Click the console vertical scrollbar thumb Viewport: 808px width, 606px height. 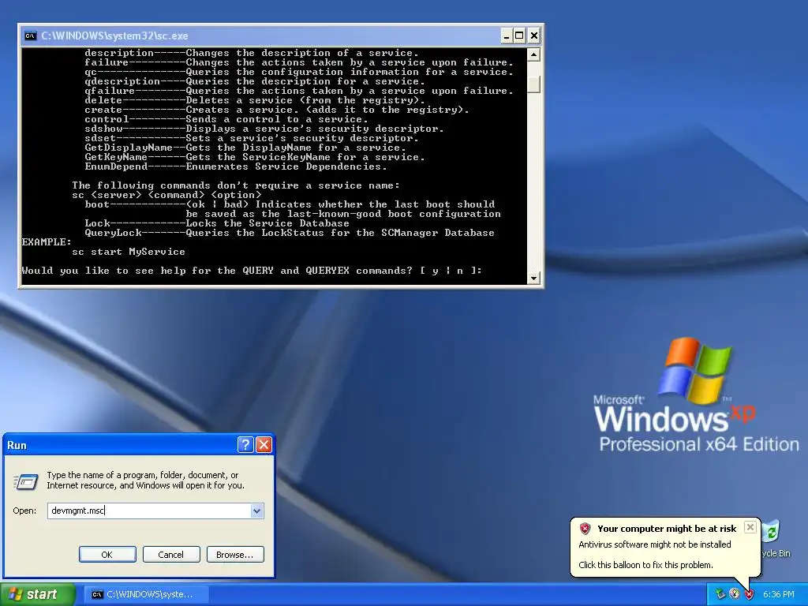[534, 84]
